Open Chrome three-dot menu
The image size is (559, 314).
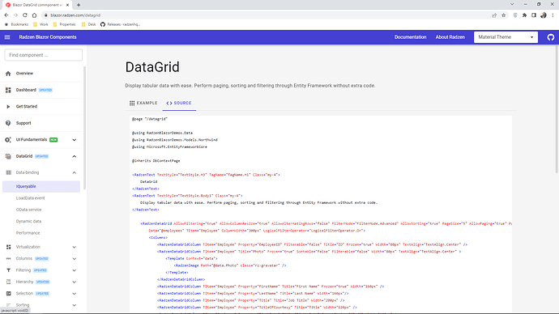[x=553, y=15]
